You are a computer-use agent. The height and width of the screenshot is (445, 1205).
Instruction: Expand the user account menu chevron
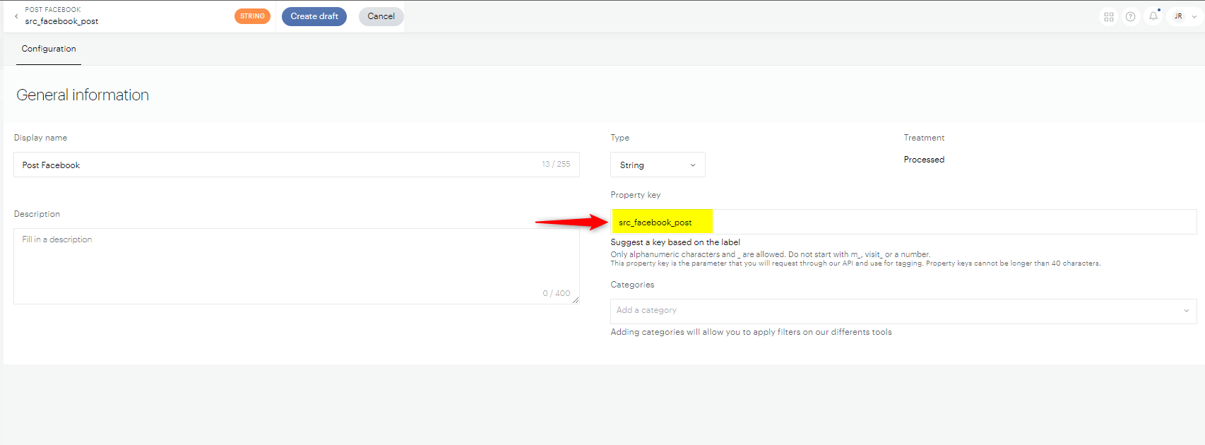click(1194, 17)
